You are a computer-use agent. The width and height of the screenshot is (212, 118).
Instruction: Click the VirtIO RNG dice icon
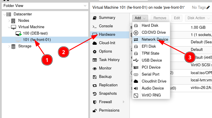pos(136,95)
